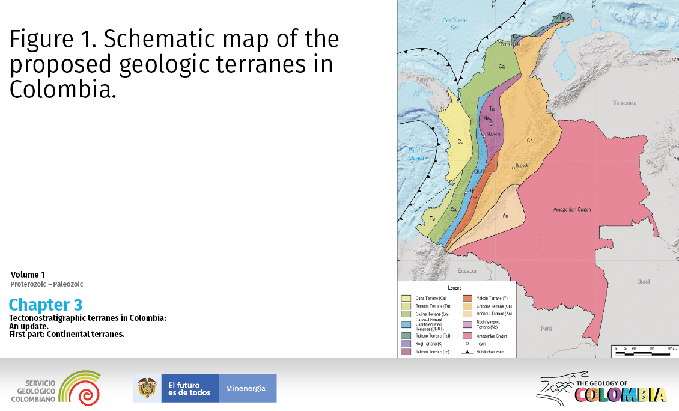This screenshot has width=679, height=411.
Task: Click the 'Y' terrane label on map
Action: [x=475, y=199]
